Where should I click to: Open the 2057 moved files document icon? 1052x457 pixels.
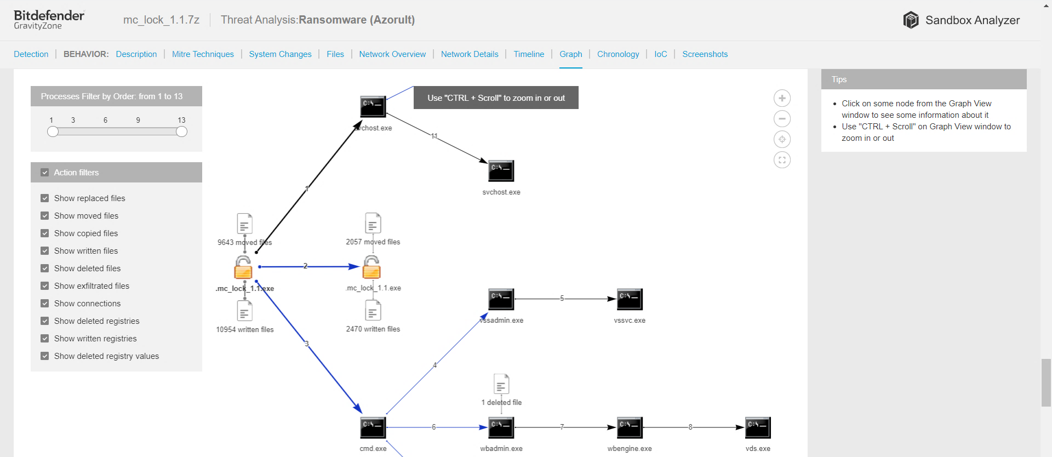point(373,223)
